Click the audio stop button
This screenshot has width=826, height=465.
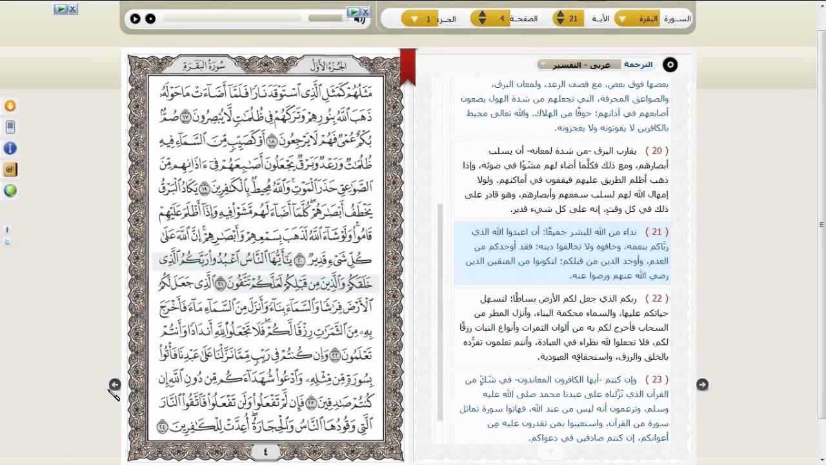(150, 19)
